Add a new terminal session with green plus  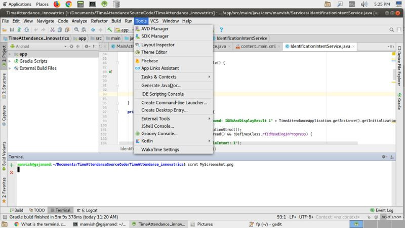click(x=11, y=165)
